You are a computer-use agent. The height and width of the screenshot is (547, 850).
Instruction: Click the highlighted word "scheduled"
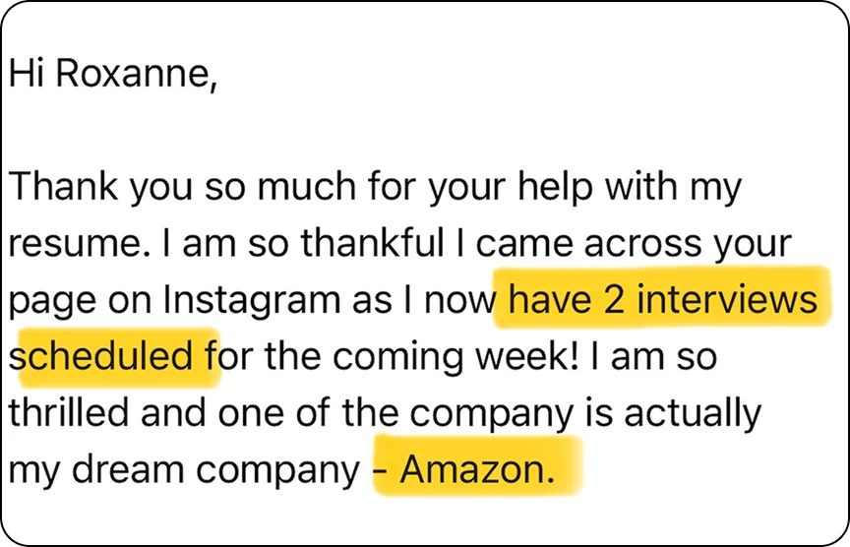point(101,356)
